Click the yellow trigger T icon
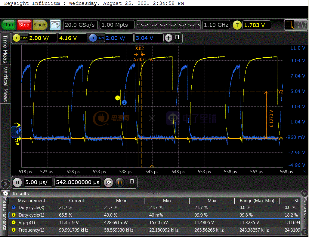 237,25
